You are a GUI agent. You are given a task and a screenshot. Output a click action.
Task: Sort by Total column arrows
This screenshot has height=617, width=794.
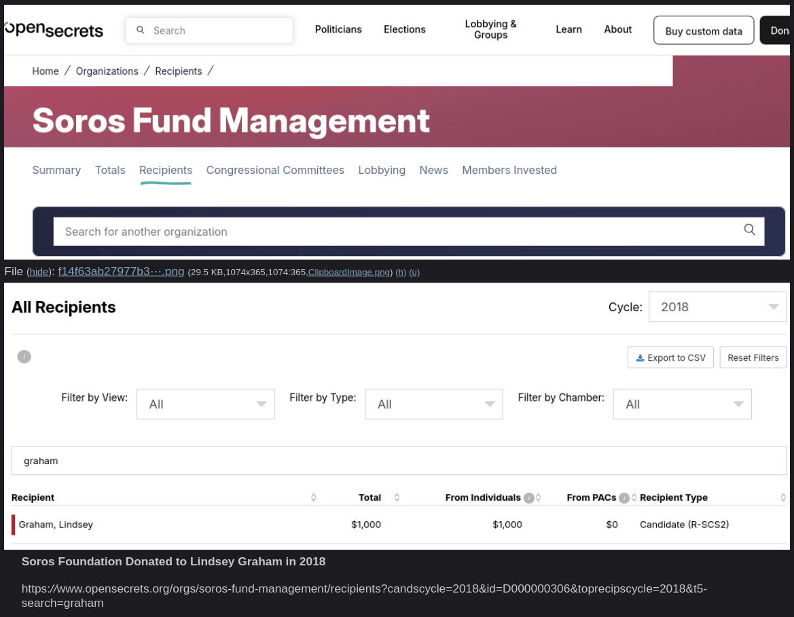397,497
